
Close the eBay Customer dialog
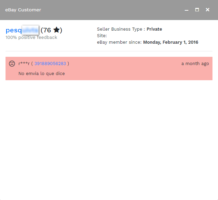pos(208,10)
